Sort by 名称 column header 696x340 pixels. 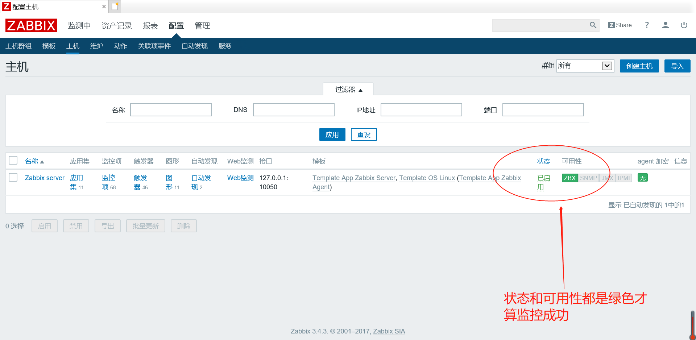click(34, 161)
